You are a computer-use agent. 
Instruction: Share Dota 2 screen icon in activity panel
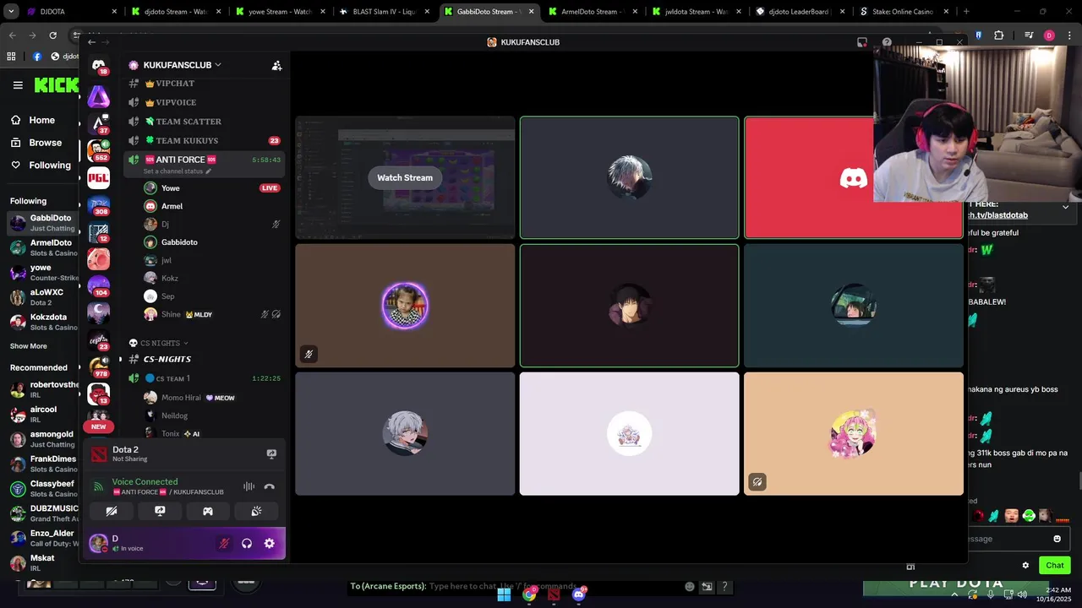[271, 453]
